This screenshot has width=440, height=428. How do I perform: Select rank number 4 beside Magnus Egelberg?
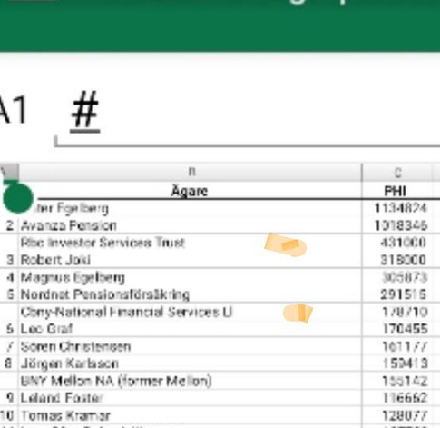coord(9,277)
